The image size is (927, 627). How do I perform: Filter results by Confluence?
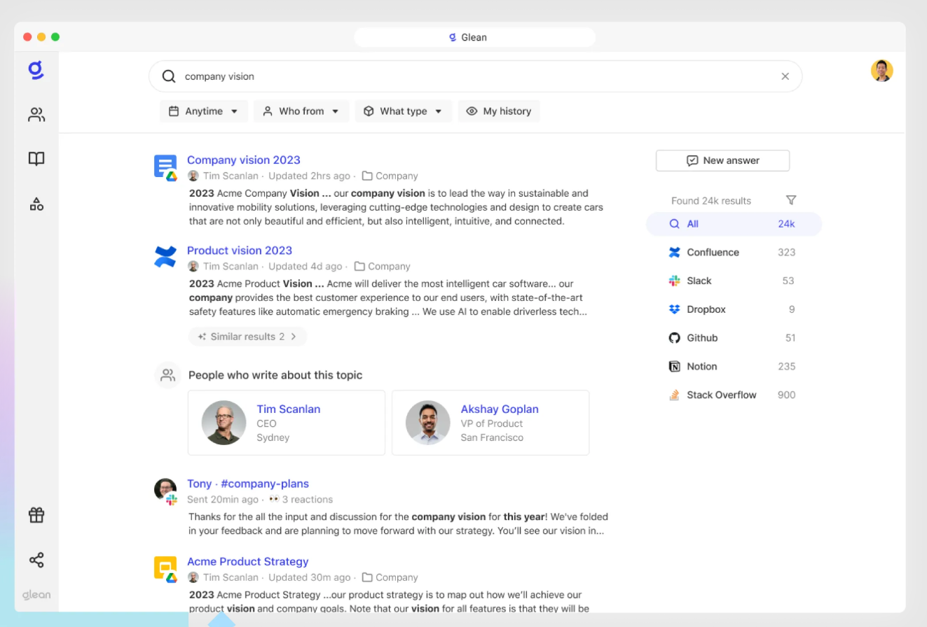[734, 252]
